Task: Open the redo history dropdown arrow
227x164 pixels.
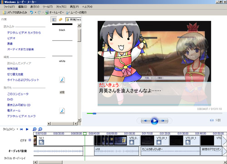Action: point(43,12)
